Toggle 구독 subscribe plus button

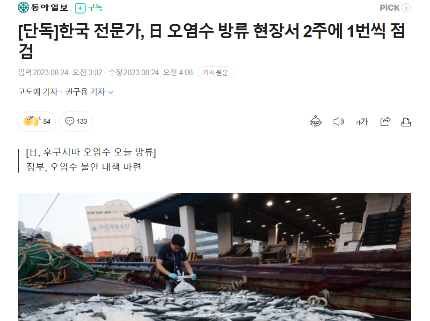click(89, 7)
